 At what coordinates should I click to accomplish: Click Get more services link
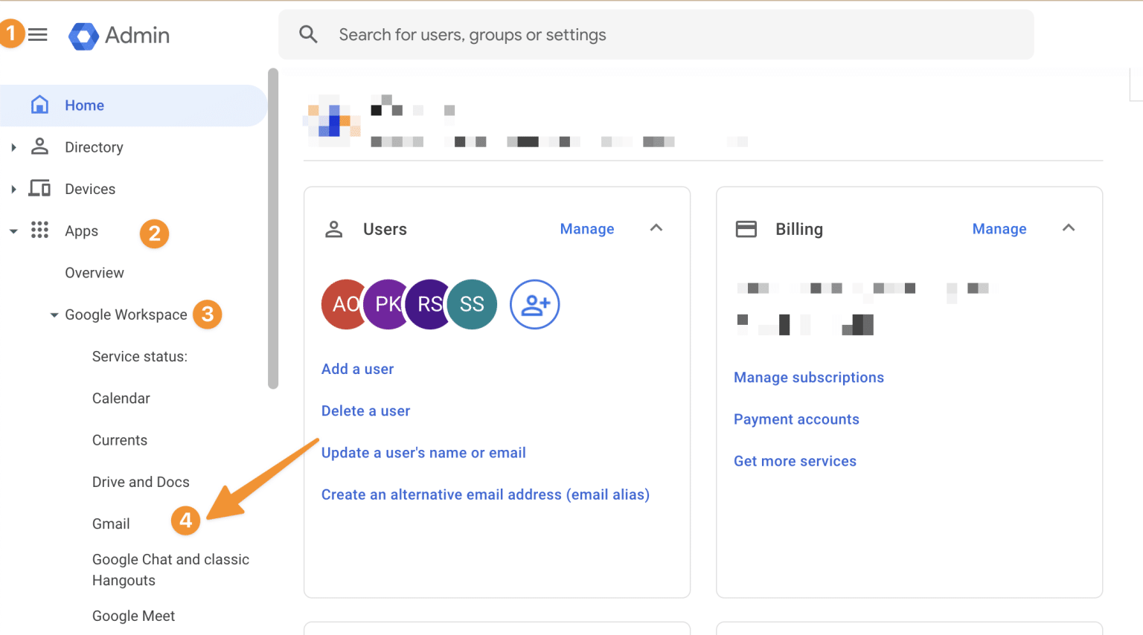pos(795,461)
